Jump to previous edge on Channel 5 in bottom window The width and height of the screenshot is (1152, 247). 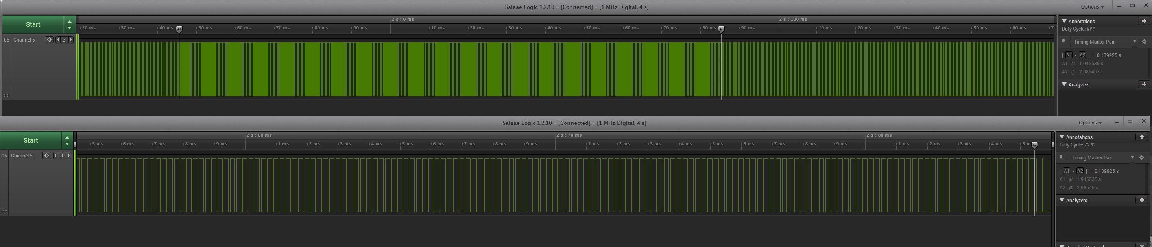[x=55, y=156]
